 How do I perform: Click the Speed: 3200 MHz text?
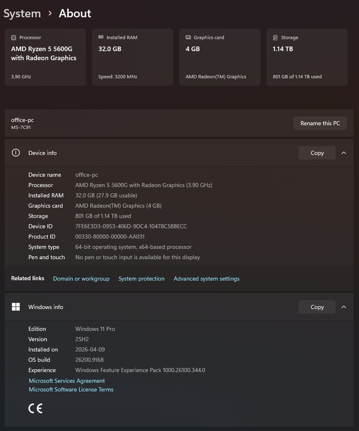point(118,77)
